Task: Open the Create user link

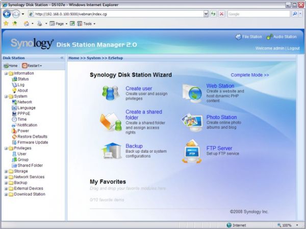Action: point(139,89)
